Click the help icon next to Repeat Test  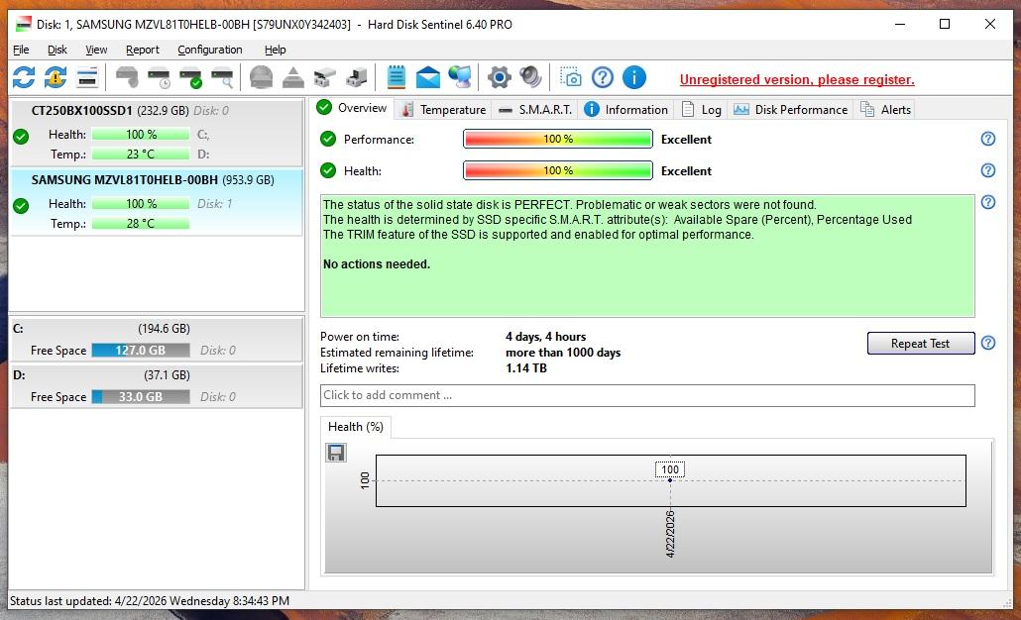pyautogui.click(x=987, y=344)
